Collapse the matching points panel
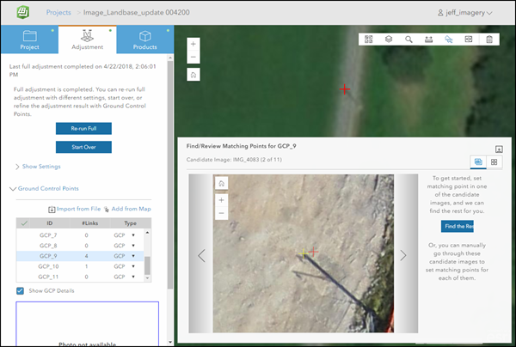The image size is (516, 347). tap(498, 149)
